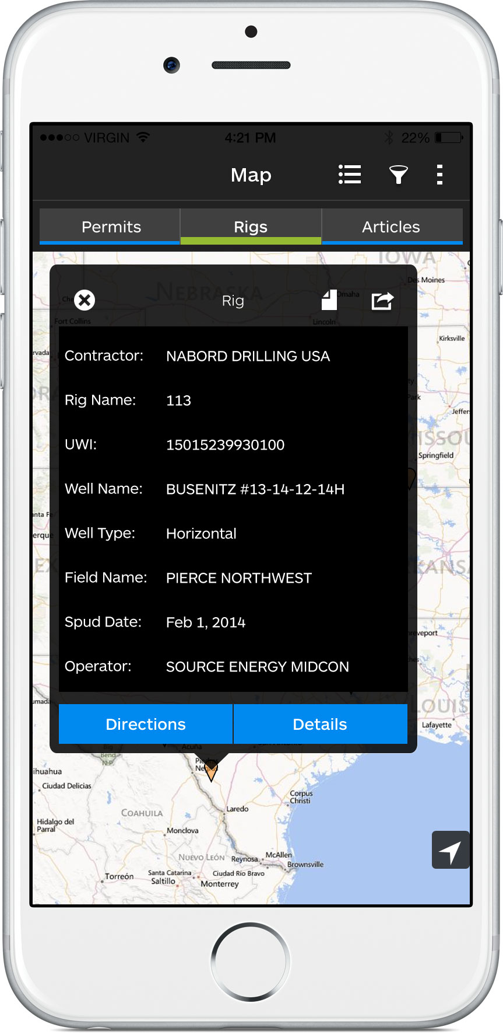Select field name PIERCE NORTHWEST
The height and width of the screenshot is (1034, 503).
[x=239, y=578]
